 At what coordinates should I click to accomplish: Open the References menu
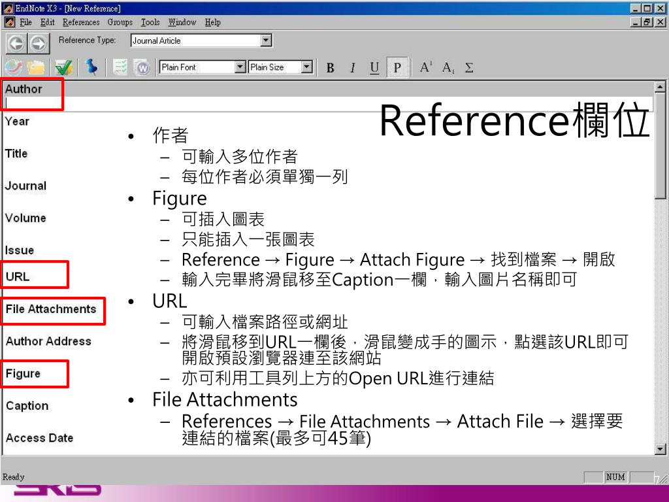[81, 22]
